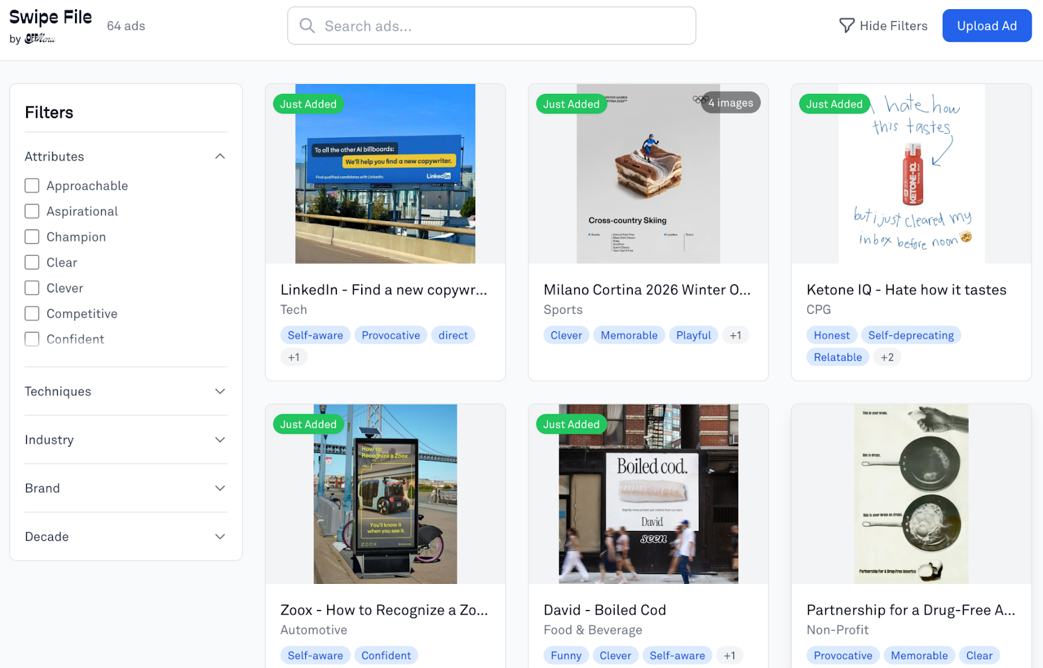1043x668 pixels.
Task: Click the Self-deprecating tag
Action: click(911, 335)
